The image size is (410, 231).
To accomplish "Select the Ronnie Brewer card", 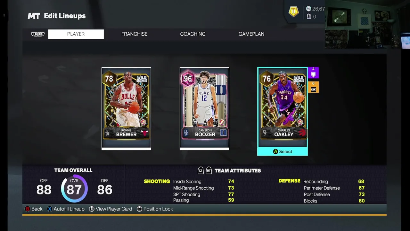I will (x=126, y=108).
